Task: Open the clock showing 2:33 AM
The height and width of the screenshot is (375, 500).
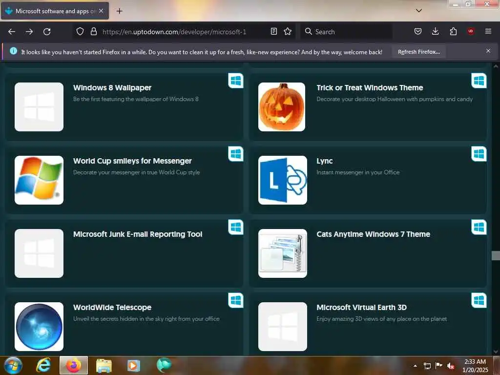Action: coord(475,366)
